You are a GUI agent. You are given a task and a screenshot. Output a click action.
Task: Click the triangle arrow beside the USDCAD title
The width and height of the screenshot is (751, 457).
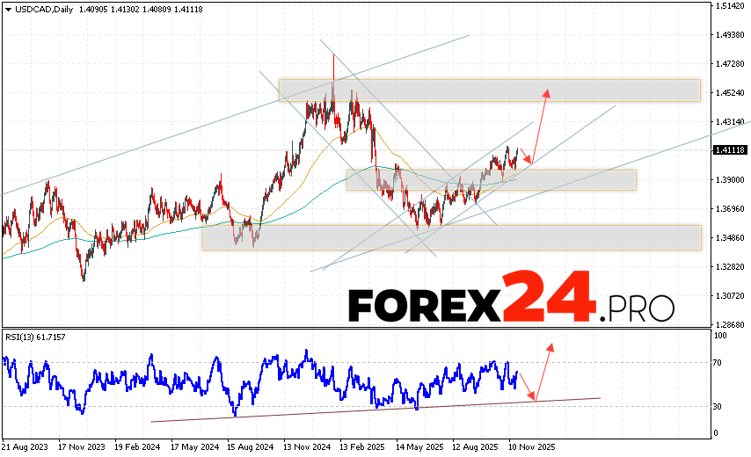(x=7, y=9)
